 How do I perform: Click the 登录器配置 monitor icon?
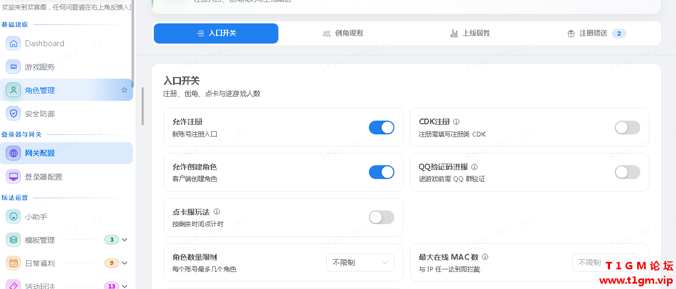coord(13,176)
